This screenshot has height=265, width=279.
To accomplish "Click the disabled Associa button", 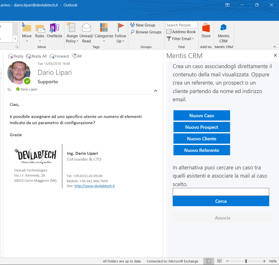I will 222,218.
